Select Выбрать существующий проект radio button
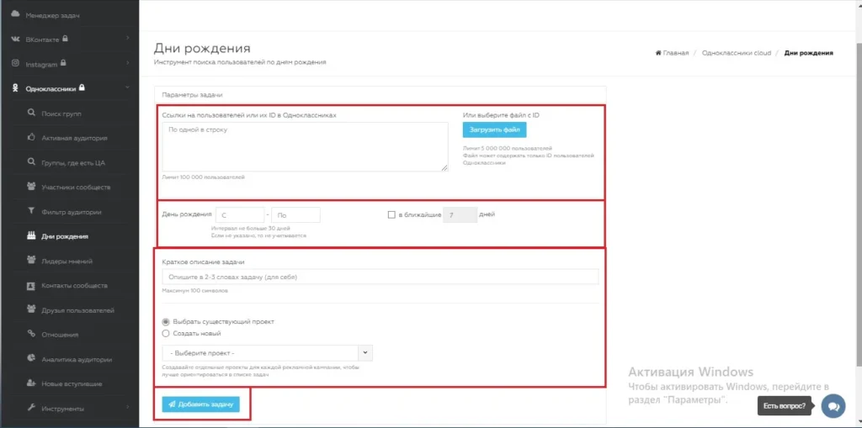 pos(166,321)
